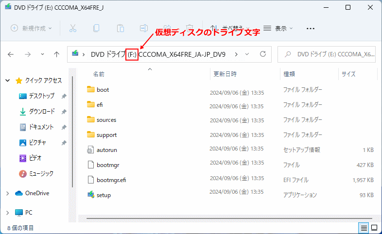Click the Refresh button beside address bar
Image resolution: width=382 pixels, height=234 pixels.
[x=263, y=54]
